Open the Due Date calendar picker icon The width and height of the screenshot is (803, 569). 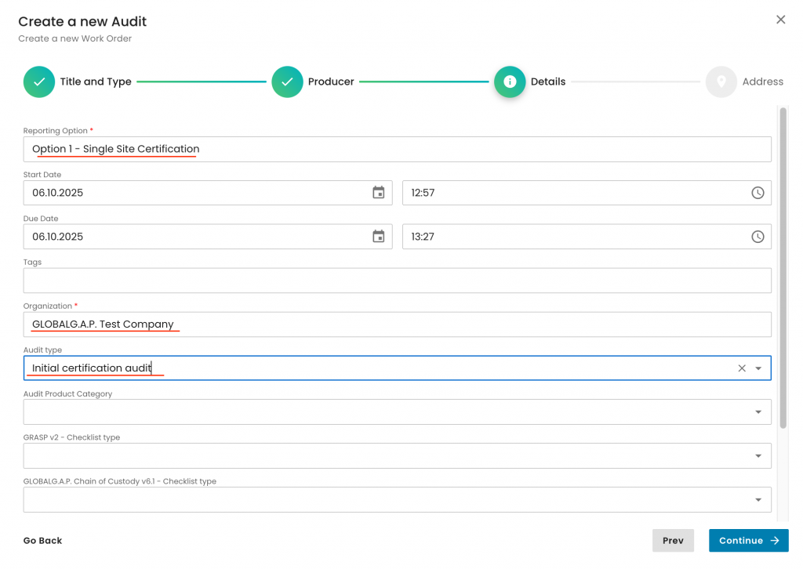379,237
